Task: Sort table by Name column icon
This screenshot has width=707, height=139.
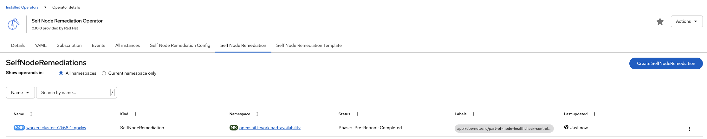Action: (x=31, y=114)
